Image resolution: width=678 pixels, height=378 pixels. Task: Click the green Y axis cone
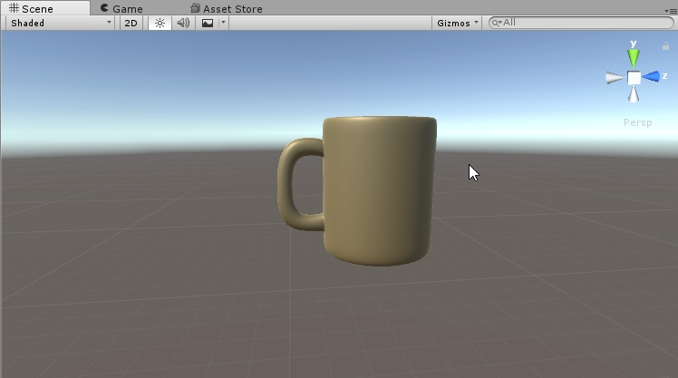[x=634, y=58]
